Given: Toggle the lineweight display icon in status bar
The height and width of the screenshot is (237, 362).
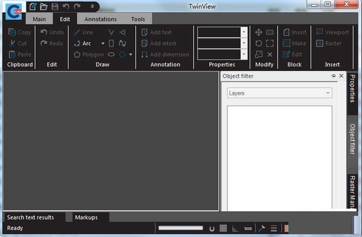Looking at the screenshot, I should pyautogui.click(x=248, y=229).
